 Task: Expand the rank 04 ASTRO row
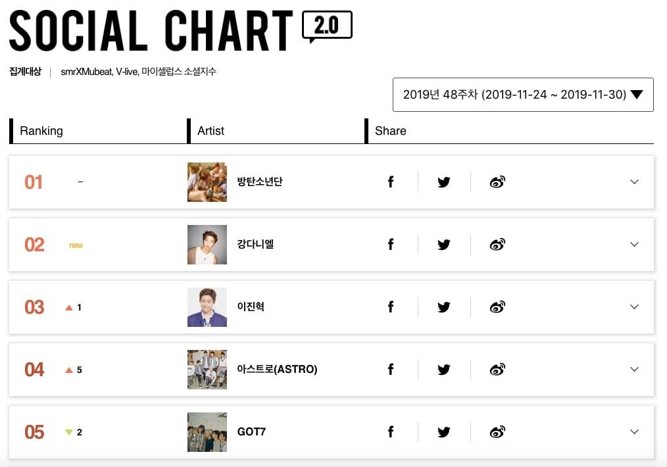[634, 370]
